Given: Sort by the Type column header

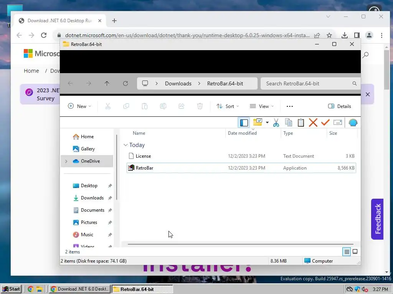Looking at the screenshot, I should point(288,133).
